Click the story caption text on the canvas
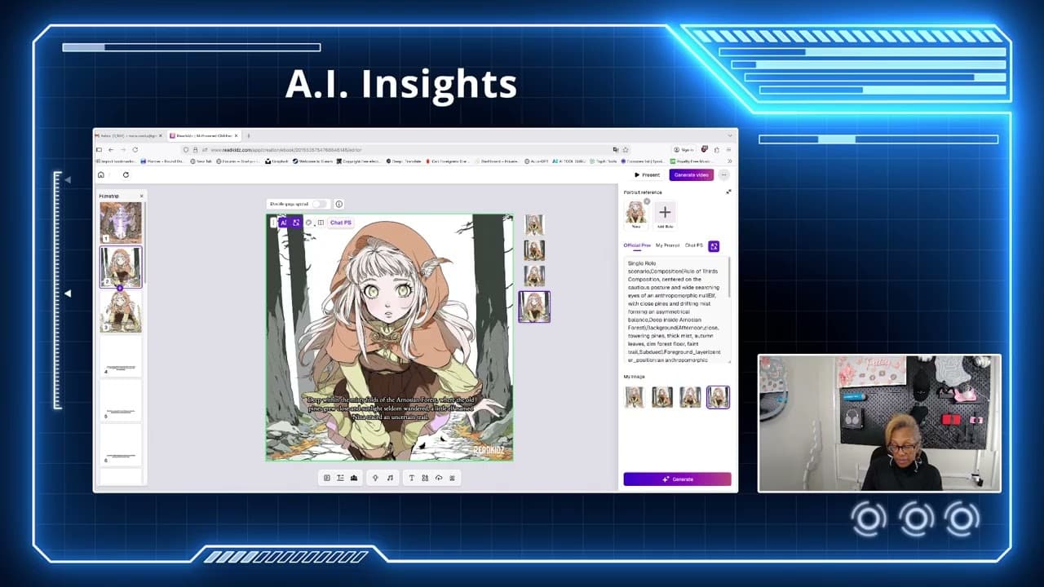This screenshot has height=587, width=1044. pos(390,408)
